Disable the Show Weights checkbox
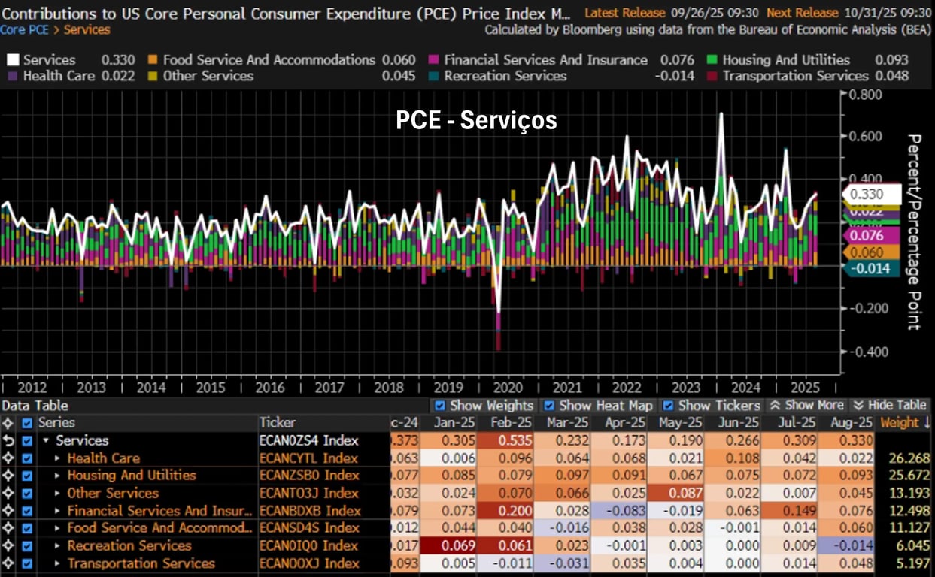Screen dimensions: 935x577 tap(440, 406)
